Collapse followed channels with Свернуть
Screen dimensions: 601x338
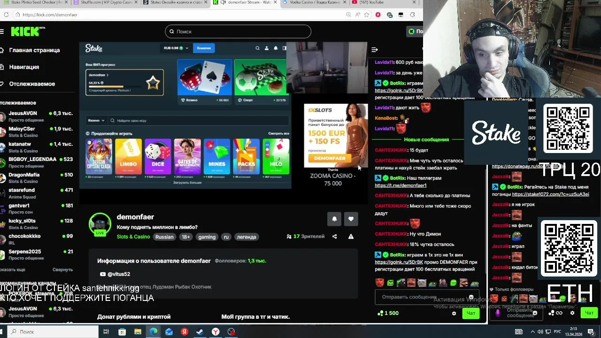tap(62, 269)
